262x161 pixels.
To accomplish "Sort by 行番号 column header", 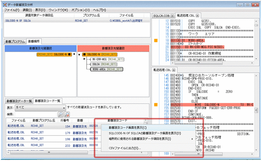I will [65, 120].
